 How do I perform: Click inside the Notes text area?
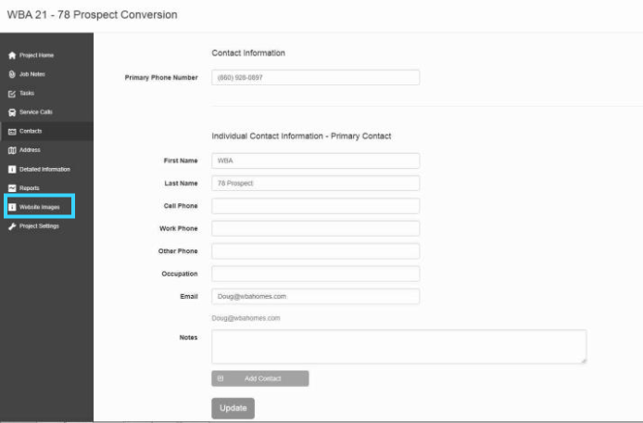click(398, 346)
